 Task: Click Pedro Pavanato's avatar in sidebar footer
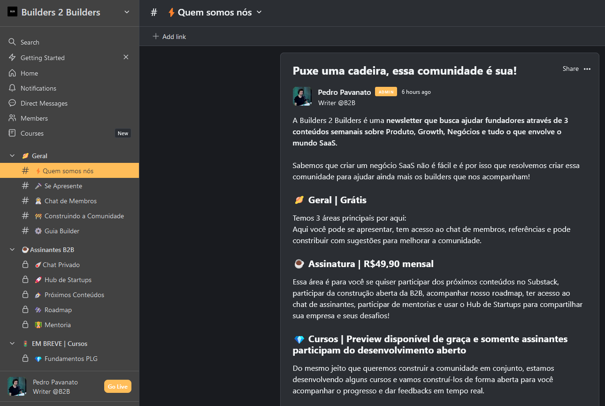click(17, 386)
